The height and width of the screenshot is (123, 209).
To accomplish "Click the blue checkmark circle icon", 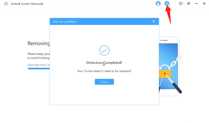I will [x=104, y=50].
